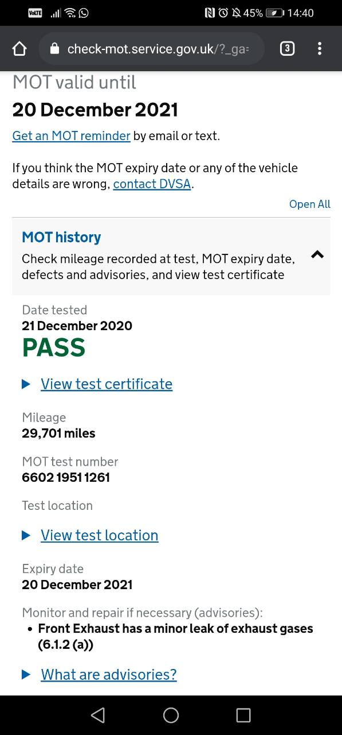Click the Get an MOT reminder link
The image size is (342, 735).
(x=72, y=136)
